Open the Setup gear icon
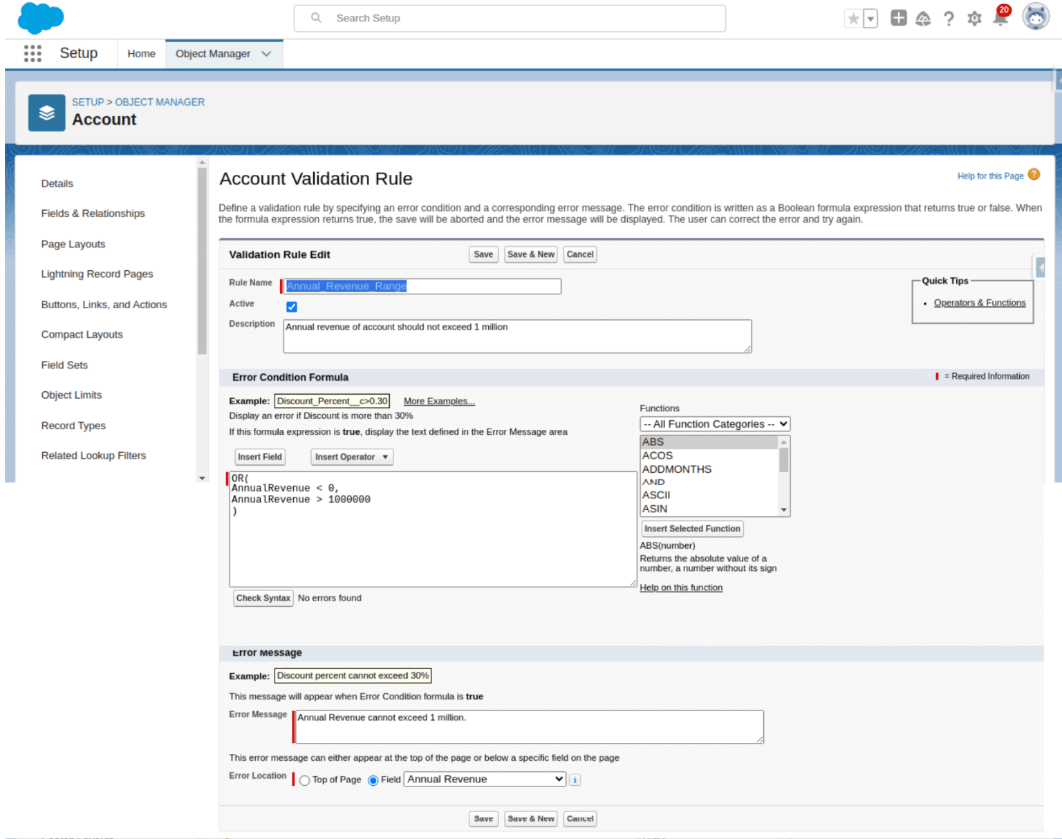 pos(974,19)
